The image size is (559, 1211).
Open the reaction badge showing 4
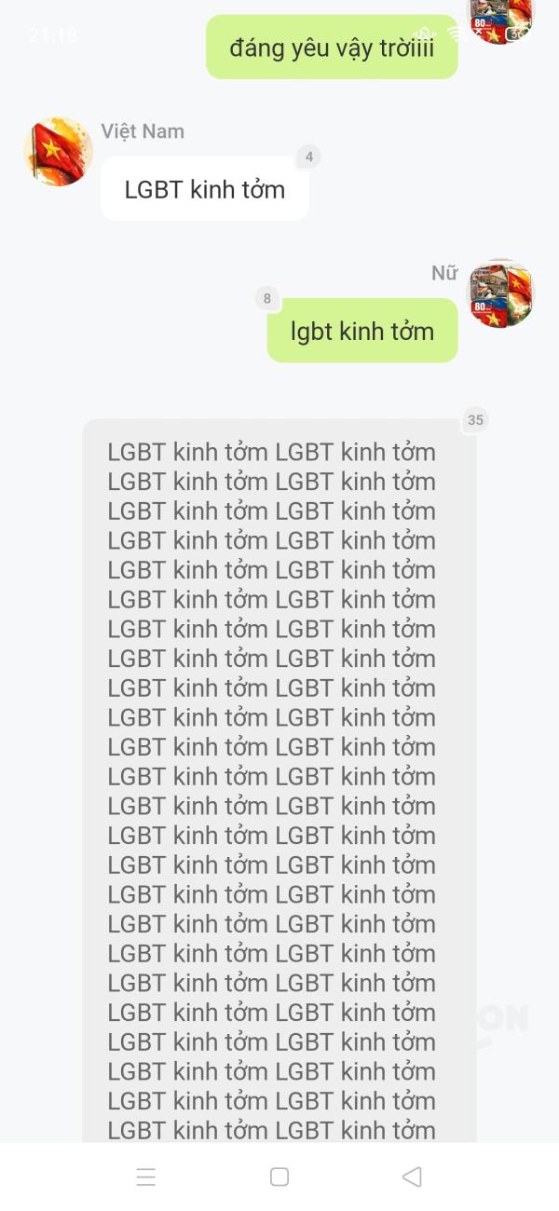[x=308, y=156]
